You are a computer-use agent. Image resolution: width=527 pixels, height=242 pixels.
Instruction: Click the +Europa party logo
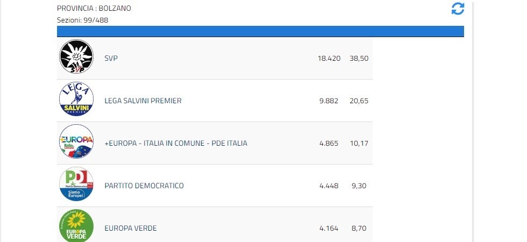coord(76,143)
